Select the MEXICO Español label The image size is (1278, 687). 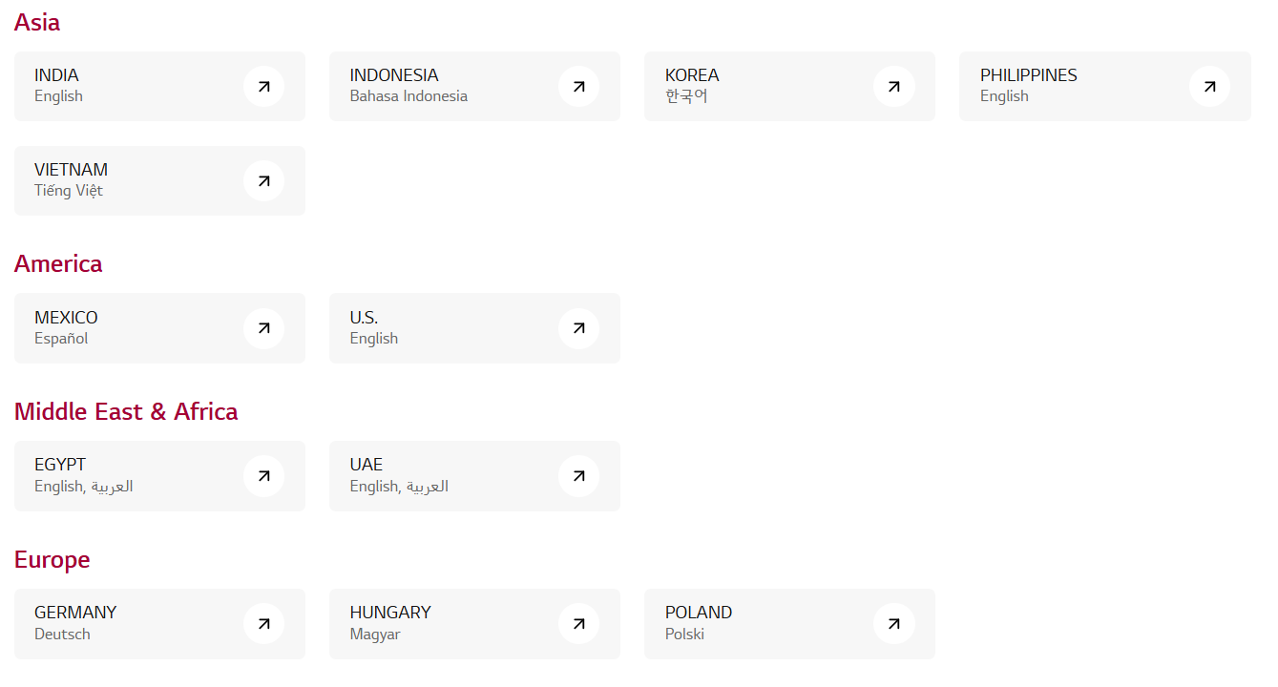pos(61,339)
